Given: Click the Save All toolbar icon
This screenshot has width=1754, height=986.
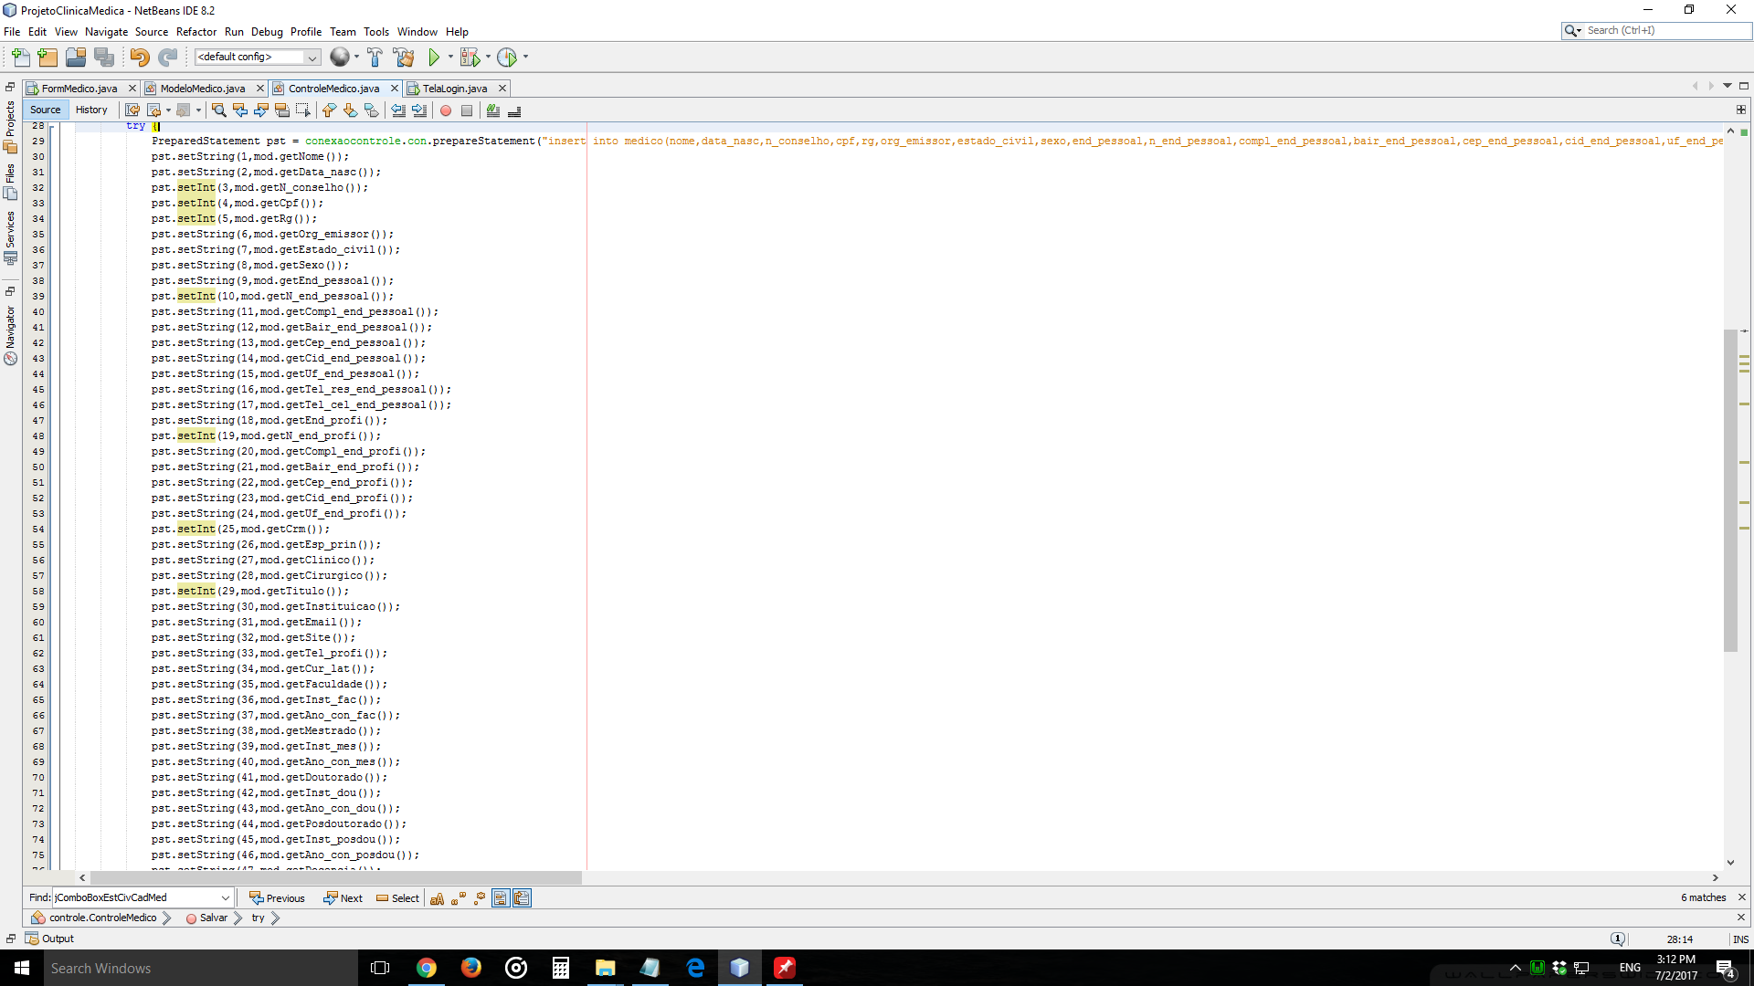Looking at the screenshot, I should 104,58.
